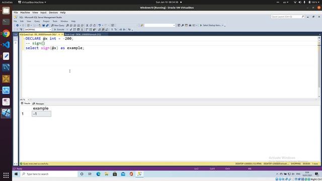Click the decrease indent icon

[121, 30]
